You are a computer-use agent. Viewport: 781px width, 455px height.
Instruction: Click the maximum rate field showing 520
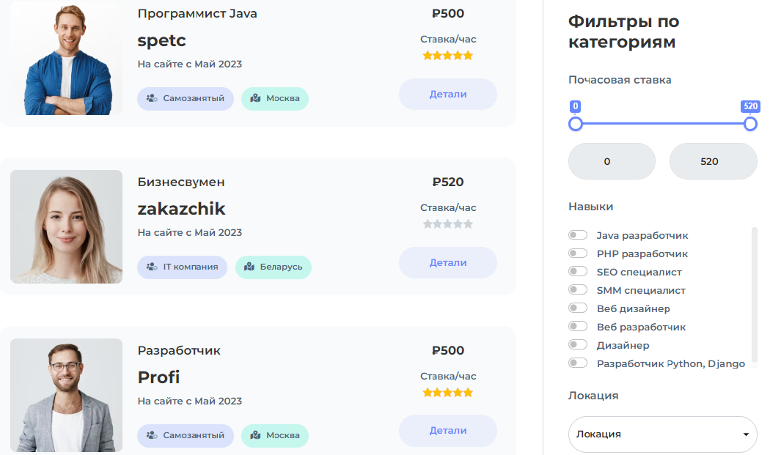(714, 161)
